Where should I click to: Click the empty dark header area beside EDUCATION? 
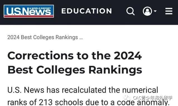pos(119,11)
